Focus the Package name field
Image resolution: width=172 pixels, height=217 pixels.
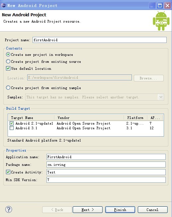106,164
